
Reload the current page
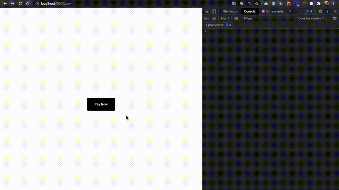20,4
